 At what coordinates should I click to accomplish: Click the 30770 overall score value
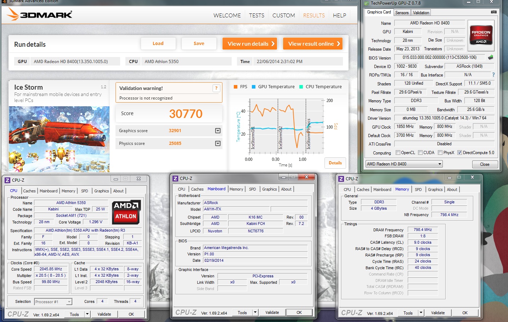tap(186, 114)
